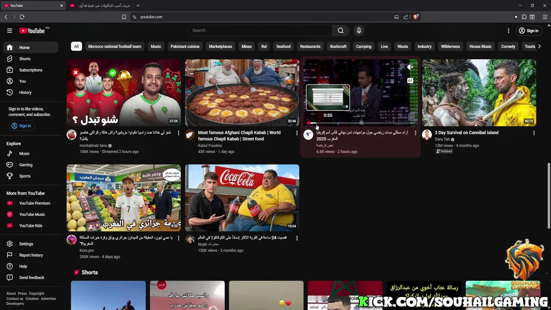Click the Copyright footer link
The width and height of the screenshot is (551, 310).
pos(37,294)
